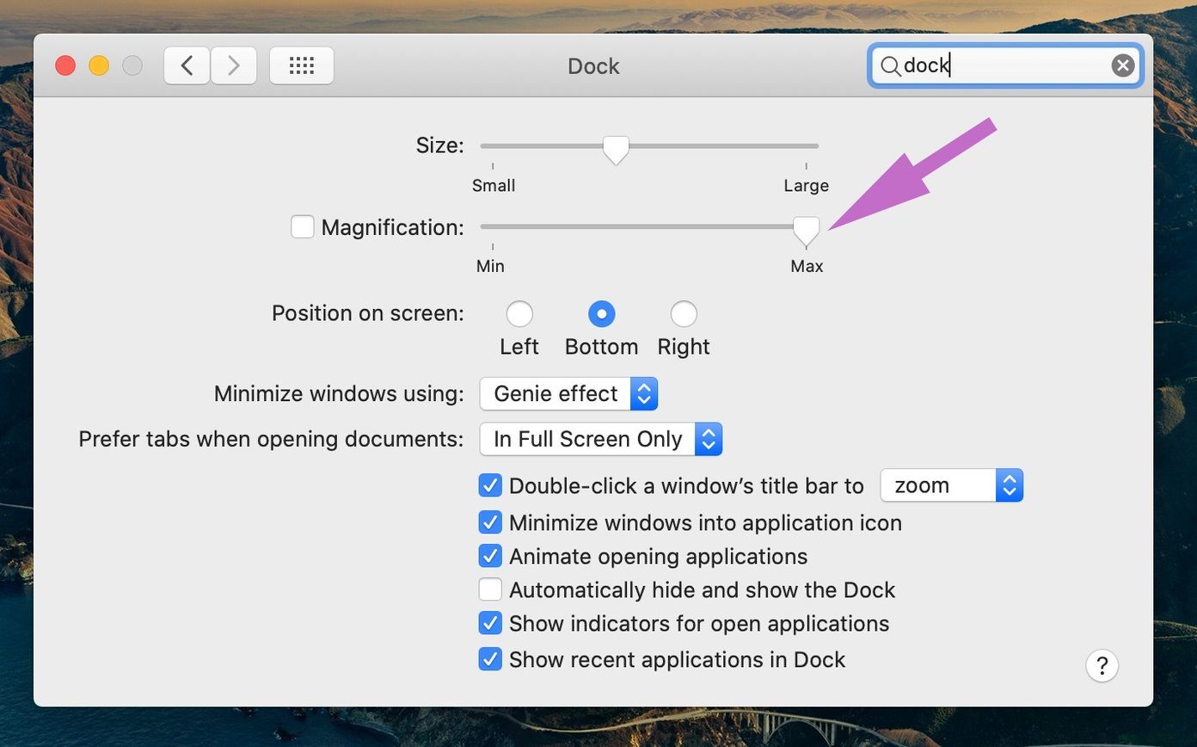Click the forward arrow navigation button

coord(233,65)
